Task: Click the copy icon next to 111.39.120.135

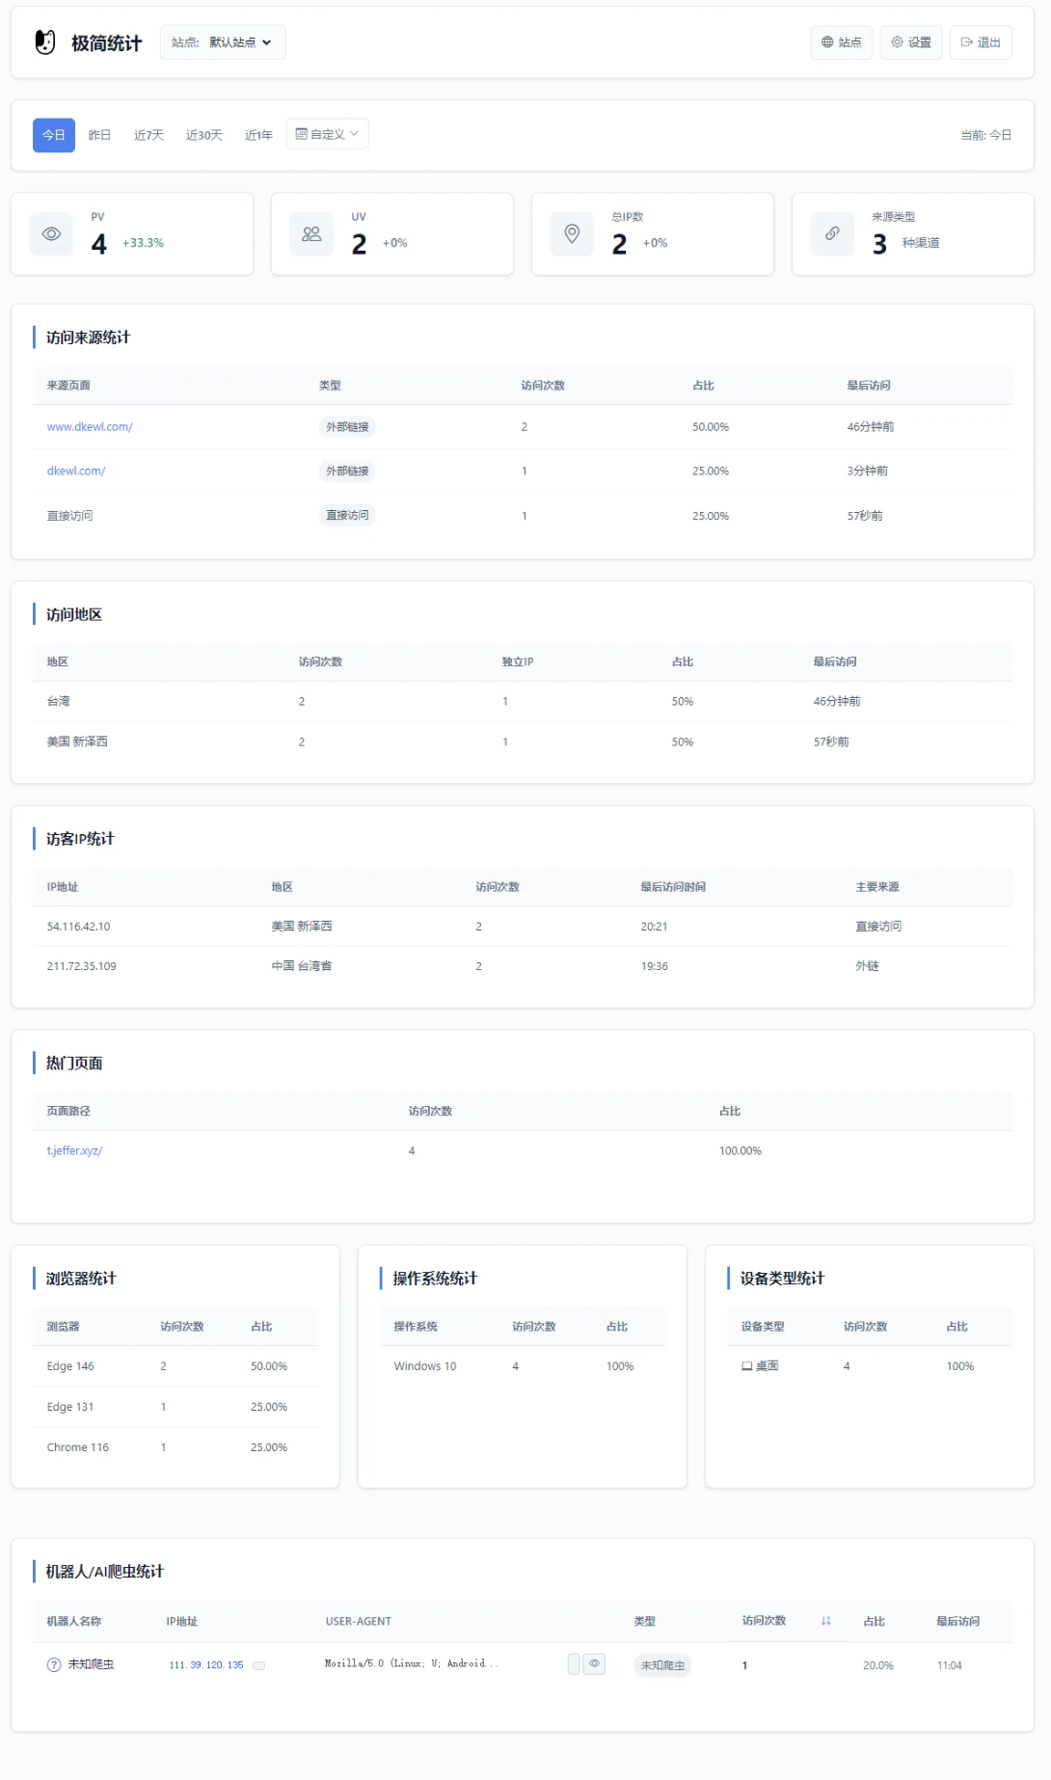Action: pyautogui.click(x=258, y=1665)
